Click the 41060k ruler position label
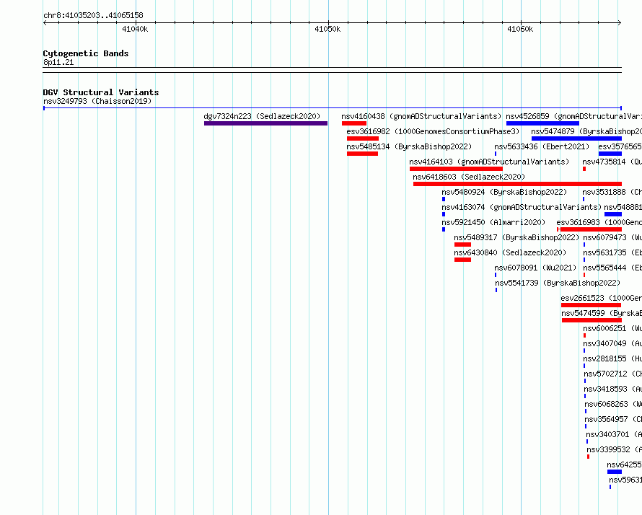The width and height of the screenshot is (642, 515). coord(520,29)
